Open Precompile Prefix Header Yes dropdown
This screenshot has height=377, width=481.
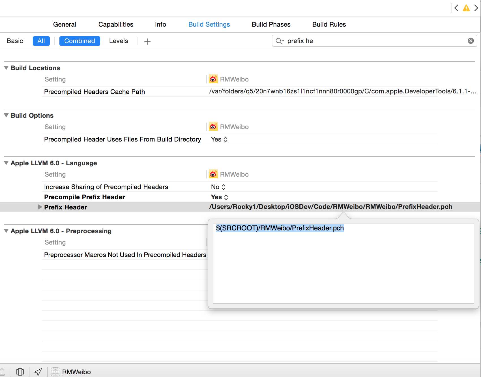(220, 197)
